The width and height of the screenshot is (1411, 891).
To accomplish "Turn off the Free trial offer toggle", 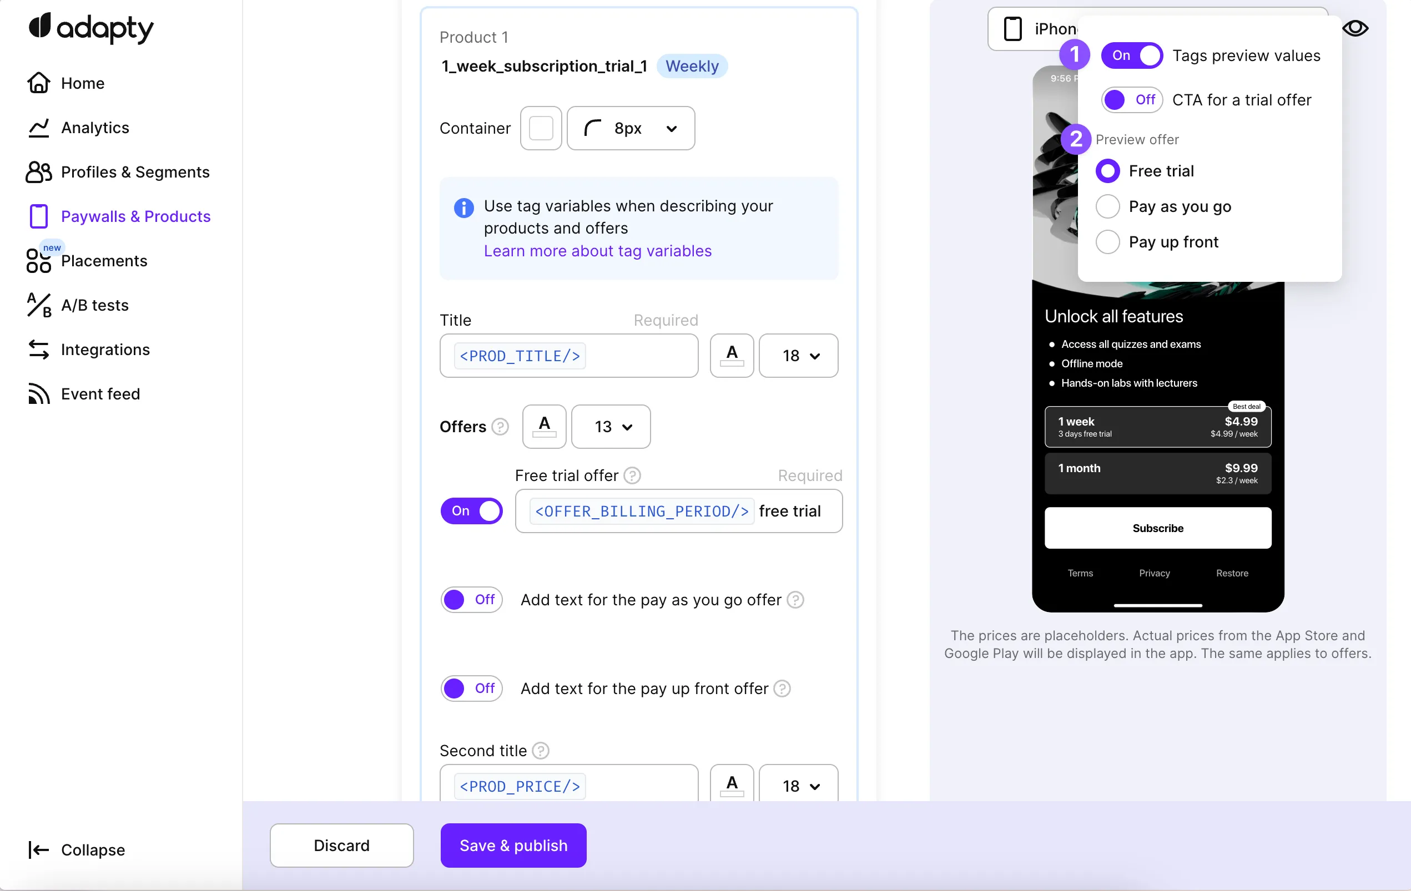I will 472,511.
